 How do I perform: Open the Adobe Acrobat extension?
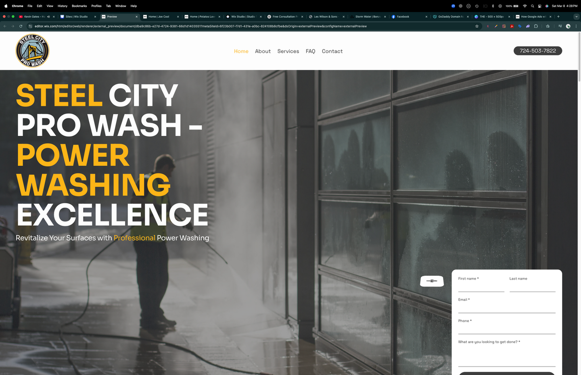pos(512,26)
